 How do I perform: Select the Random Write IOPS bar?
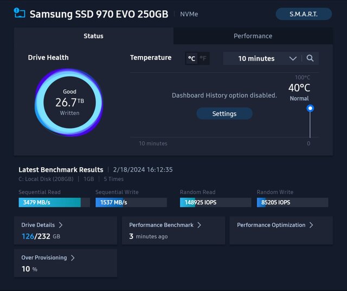292,202
